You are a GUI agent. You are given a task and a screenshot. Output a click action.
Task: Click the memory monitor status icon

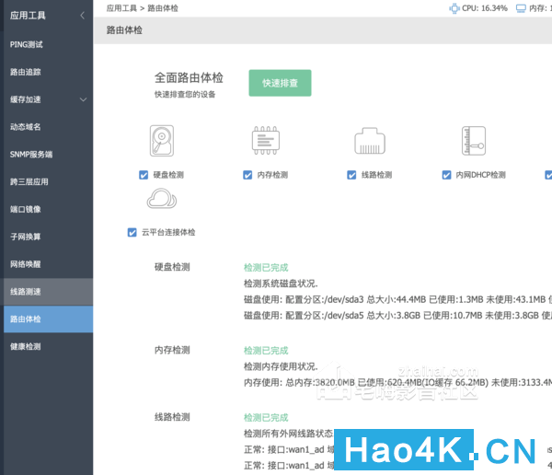click(521, 8)
